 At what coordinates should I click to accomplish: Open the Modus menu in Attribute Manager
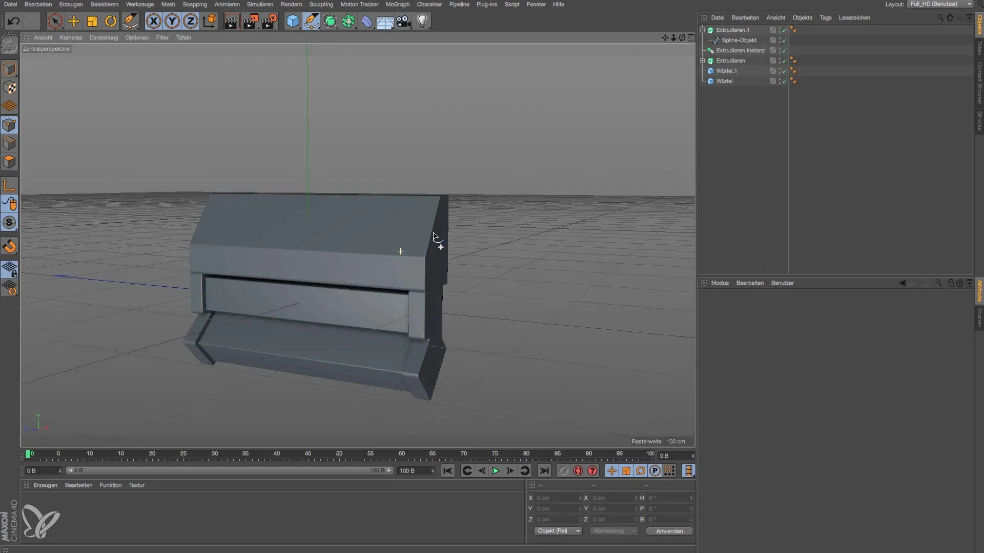(720, 283)
